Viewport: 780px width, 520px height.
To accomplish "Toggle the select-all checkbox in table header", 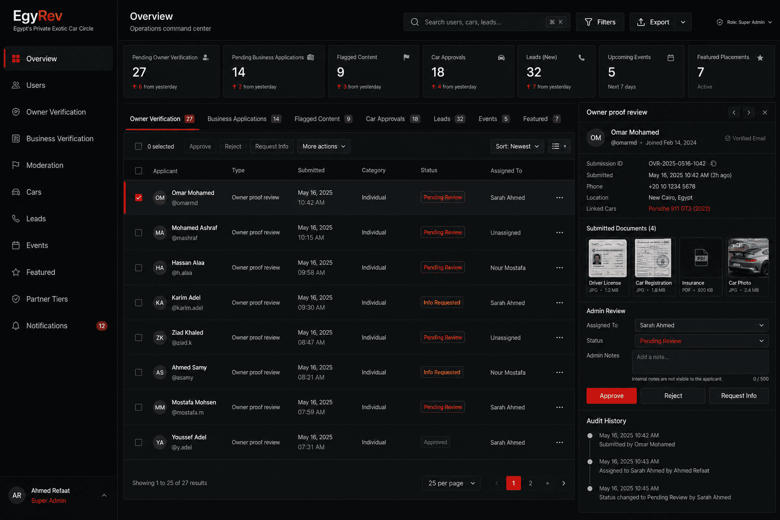I will point(139,171).
